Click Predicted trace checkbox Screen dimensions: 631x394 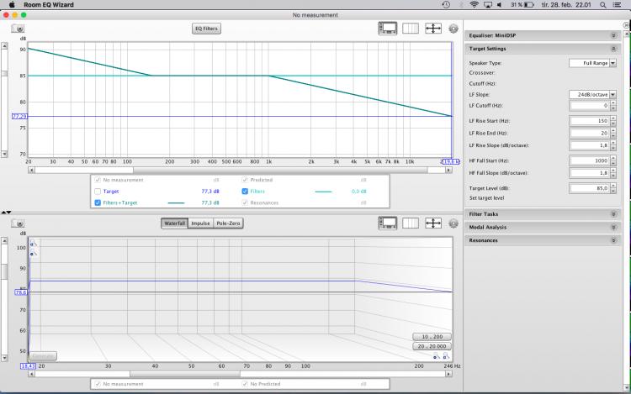pos(245,180)
